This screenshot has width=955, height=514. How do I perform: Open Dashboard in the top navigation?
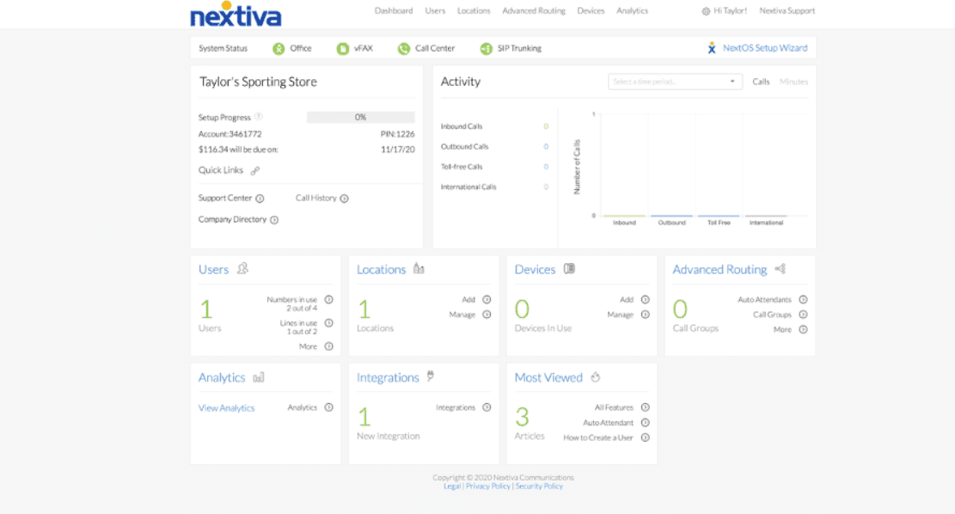(394, 11)
